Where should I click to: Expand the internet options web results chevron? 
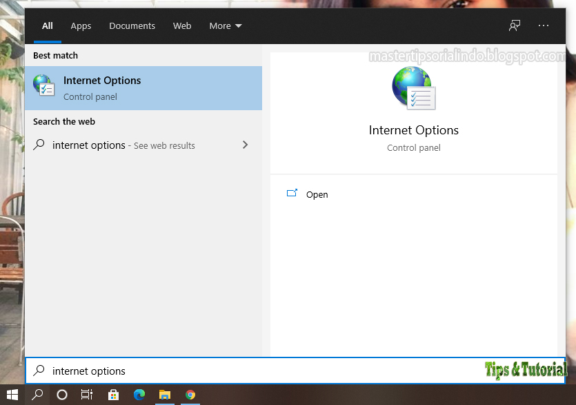[245, 145]
